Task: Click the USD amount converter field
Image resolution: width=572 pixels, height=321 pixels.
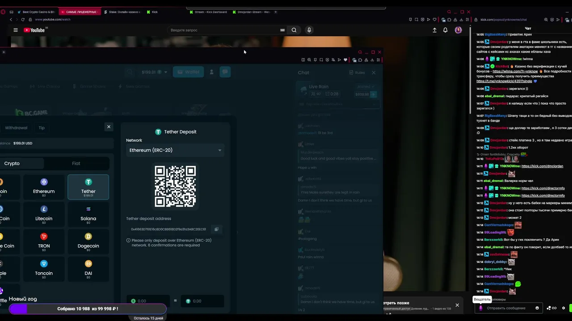Action: (149, 301)
